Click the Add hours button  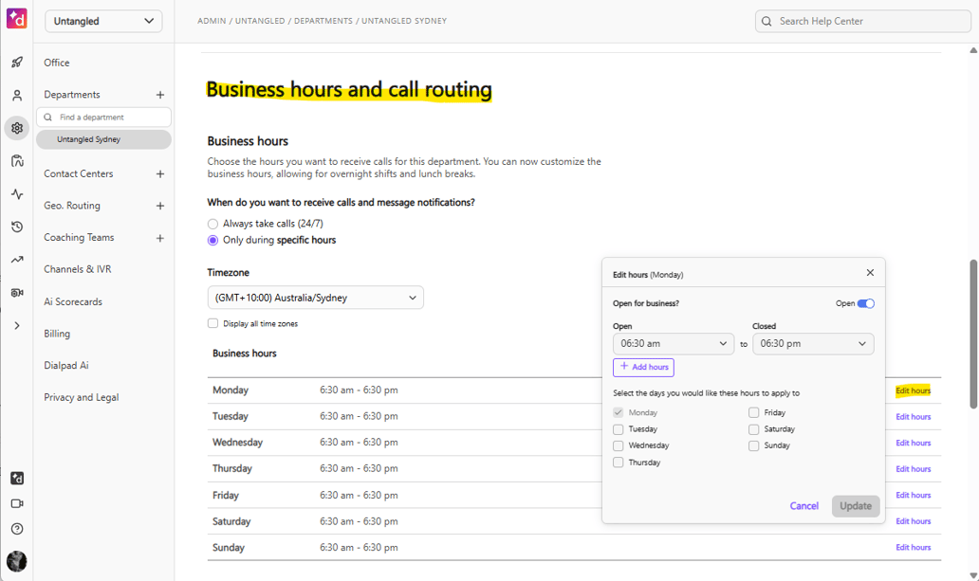(643, 367)
